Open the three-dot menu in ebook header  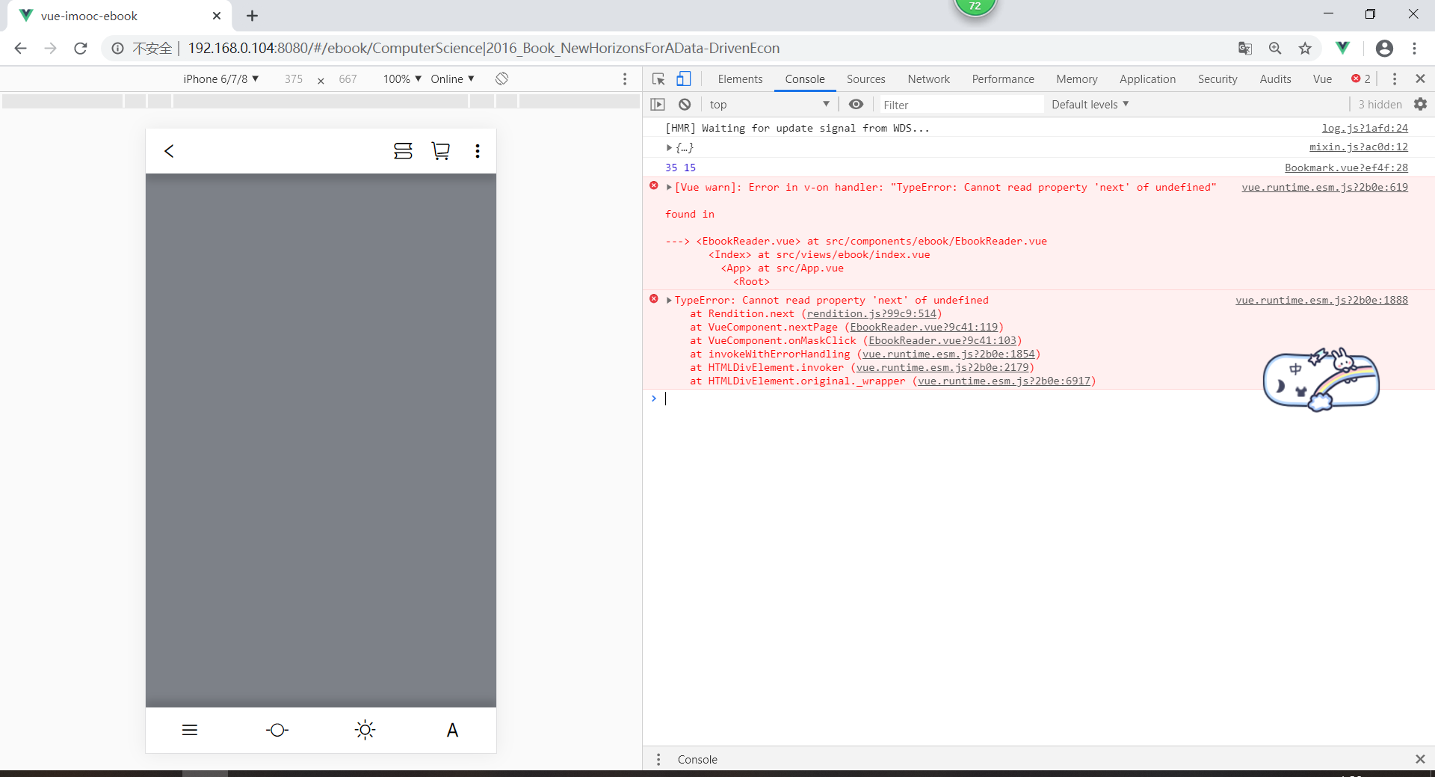[478, 151]
